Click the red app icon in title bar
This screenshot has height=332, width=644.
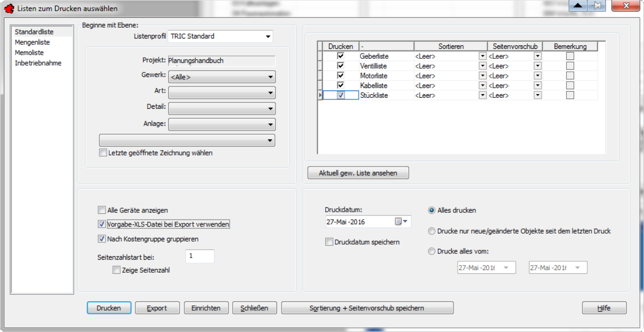tap(9, 8)
